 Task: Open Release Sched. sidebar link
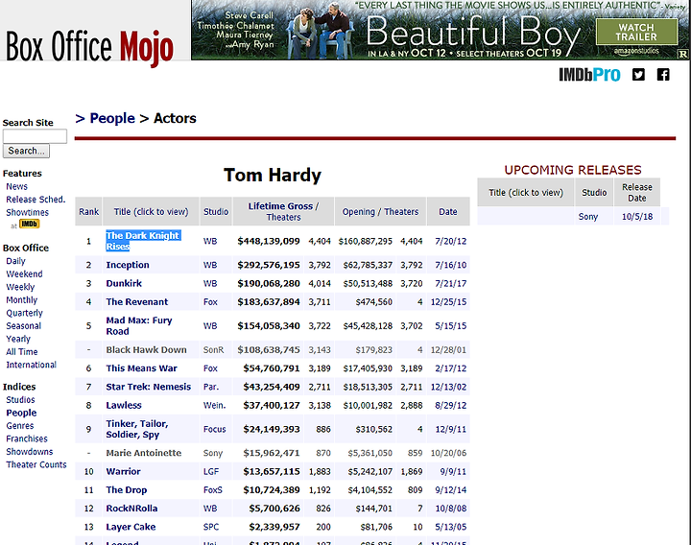36,200
